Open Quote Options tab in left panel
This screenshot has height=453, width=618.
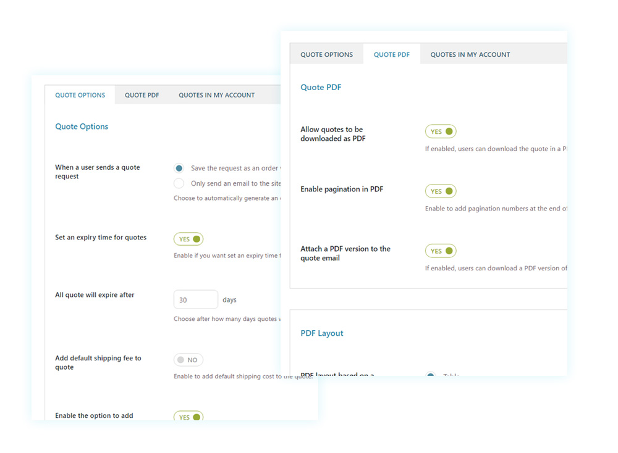pyautogui.click(x=80, y=95)
